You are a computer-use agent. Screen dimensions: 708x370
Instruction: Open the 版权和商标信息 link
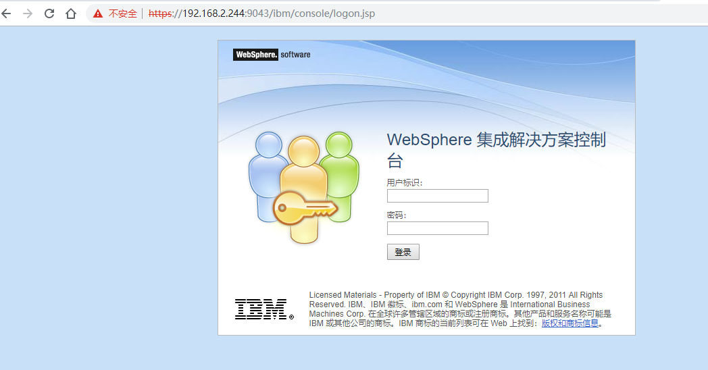coord(570,323)
